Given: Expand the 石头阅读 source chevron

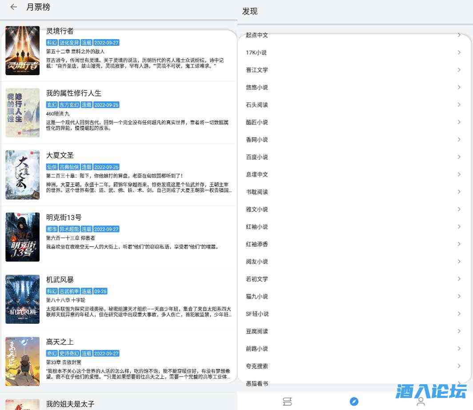Looking at the screenshot, I should tap(459, 105).
